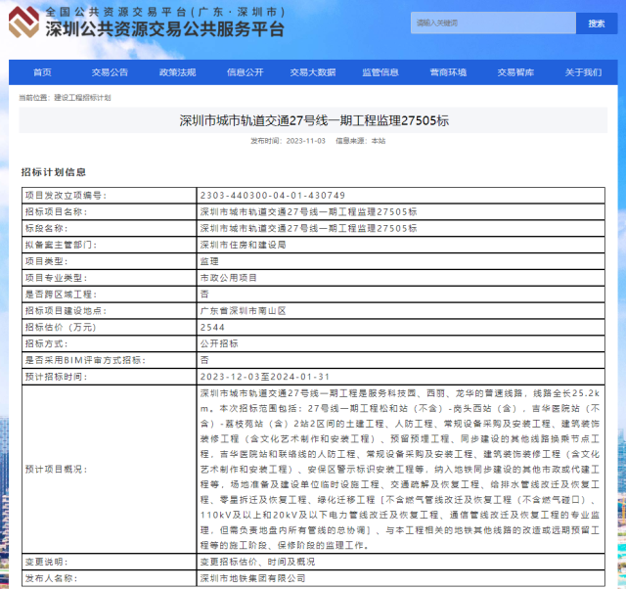Click the 深圳市住房和建设局 cell
Screen dimensions: 626x589
(401, 245)
